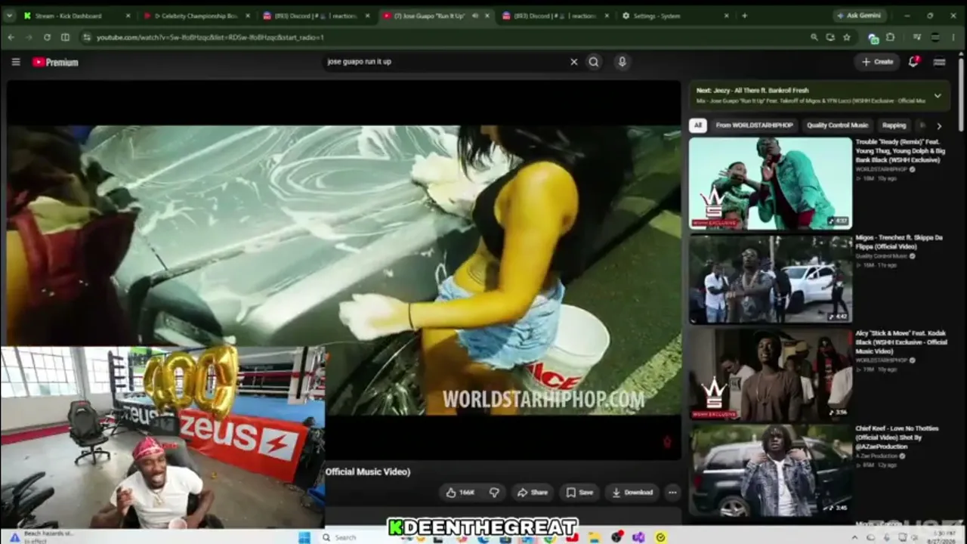Open Migos - Trenchez video thumbnail
This screenshot has height=544, width=967.
[771, 279]
